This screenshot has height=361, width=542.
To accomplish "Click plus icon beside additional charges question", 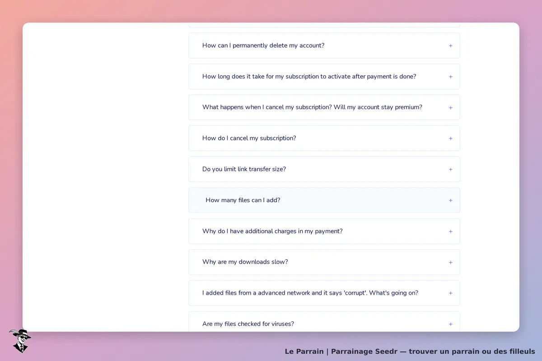I will point(450,231).
